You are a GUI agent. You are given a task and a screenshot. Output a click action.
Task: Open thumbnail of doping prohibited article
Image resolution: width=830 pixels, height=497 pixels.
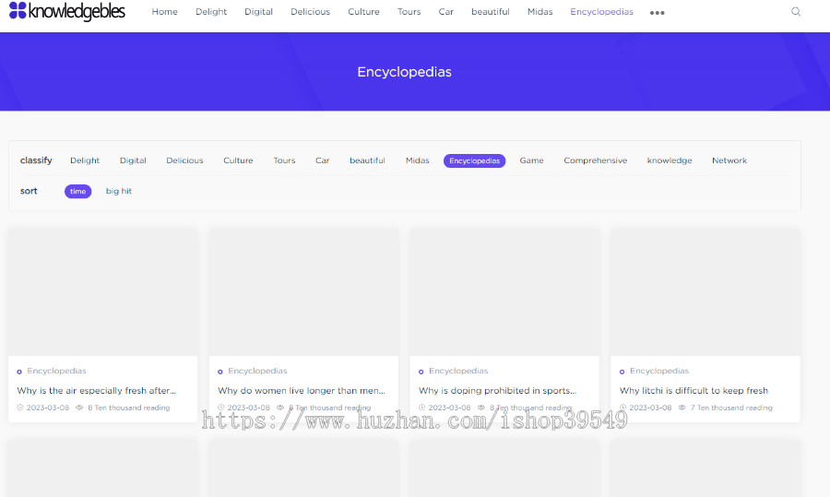(x=504, y=292)
